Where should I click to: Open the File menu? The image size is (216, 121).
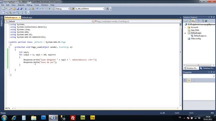click(x=2, y=5)
